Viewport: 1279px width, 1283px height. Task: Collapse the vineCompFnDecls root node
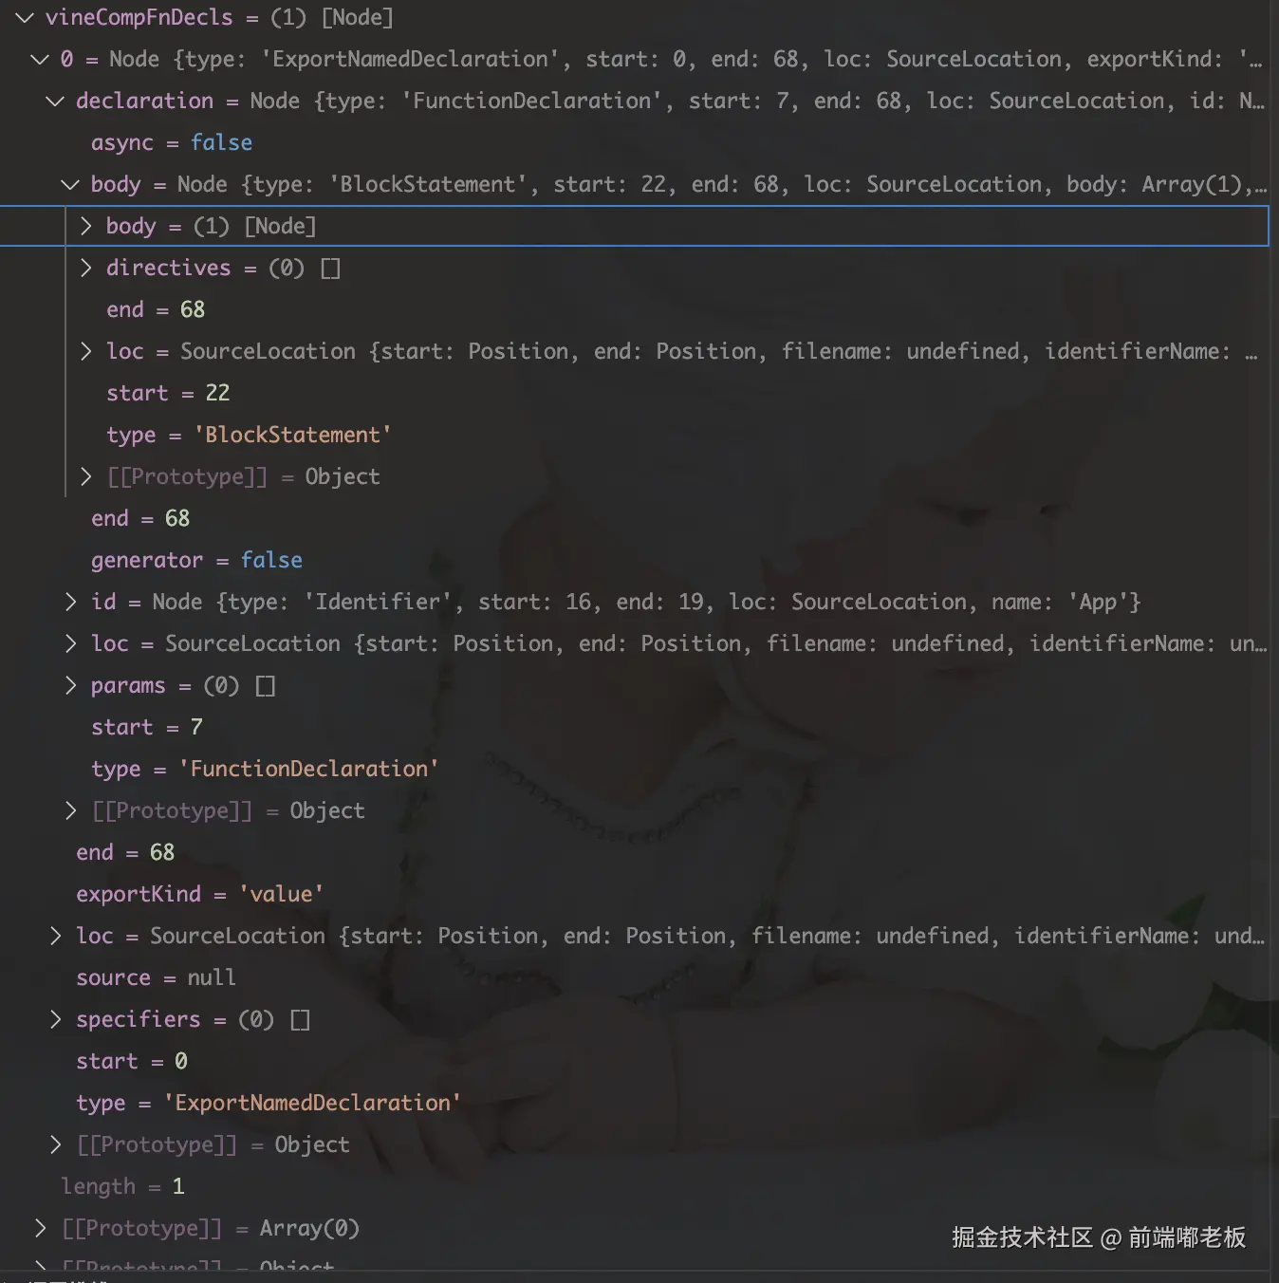click(25, 18)
